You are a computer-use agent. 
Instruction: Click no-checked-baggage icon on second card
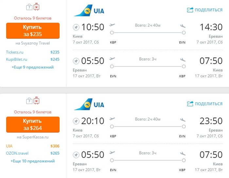[x=36, y=101]
